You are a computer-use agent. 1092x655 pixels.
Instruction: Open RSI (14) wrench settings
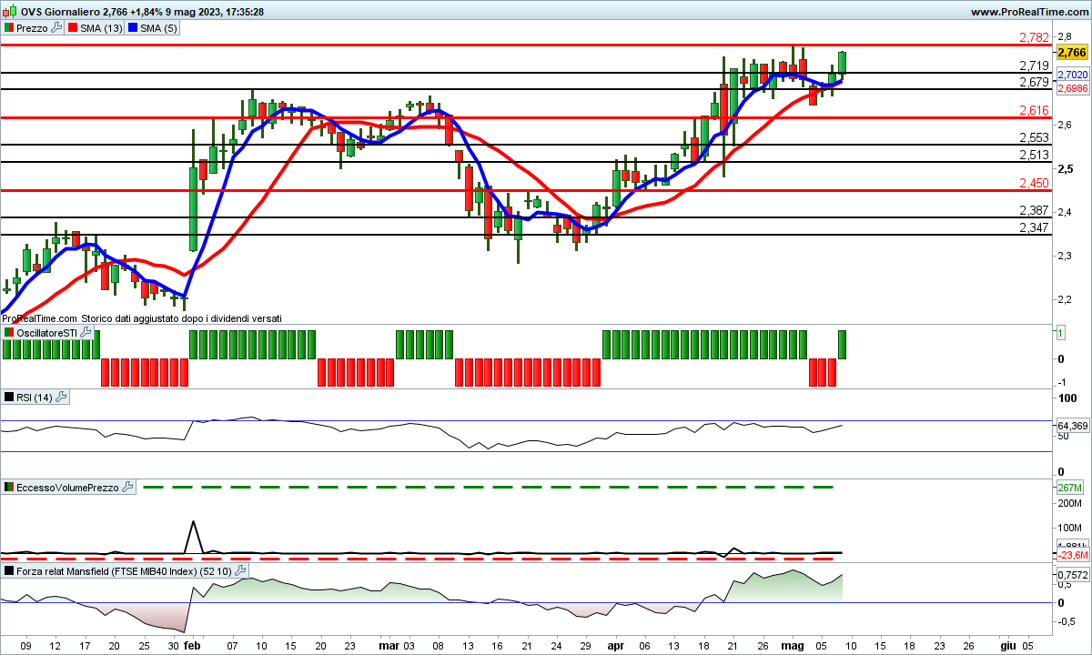(x=61, y=397)
